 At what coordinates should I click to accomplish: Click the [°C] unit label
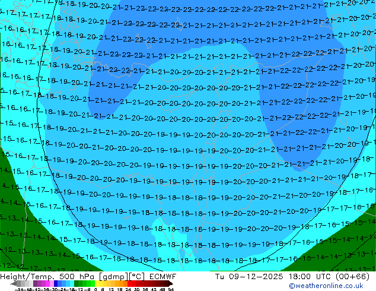coord(137,277)
